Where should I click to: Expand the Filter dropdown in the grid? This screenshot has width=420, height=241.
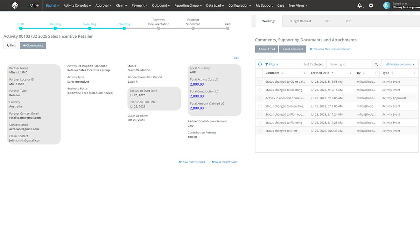pos(272,64)
